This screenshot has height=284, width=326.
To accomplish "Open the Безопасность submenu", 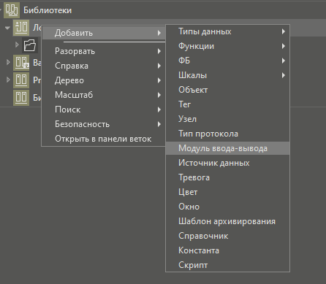I will 104,124.
